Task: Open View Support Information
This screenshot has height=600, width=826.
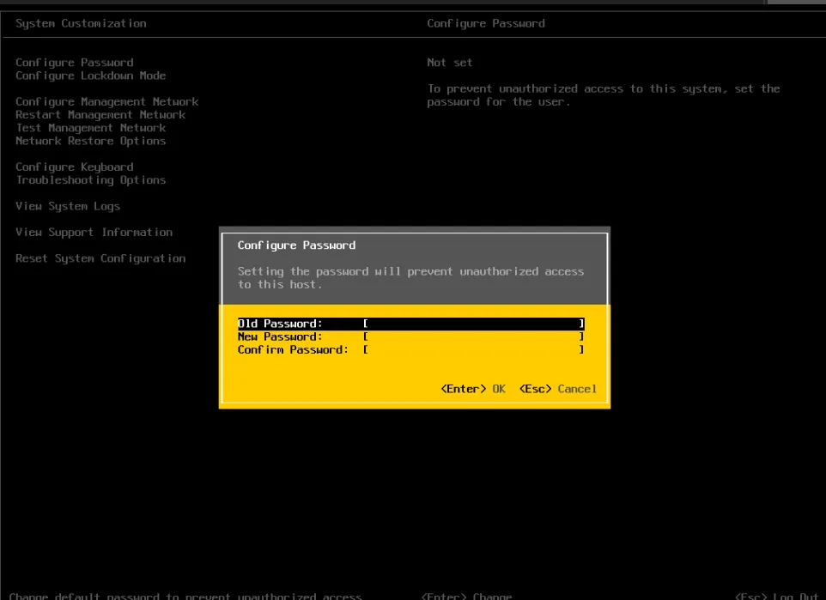Action: point(94,233)
